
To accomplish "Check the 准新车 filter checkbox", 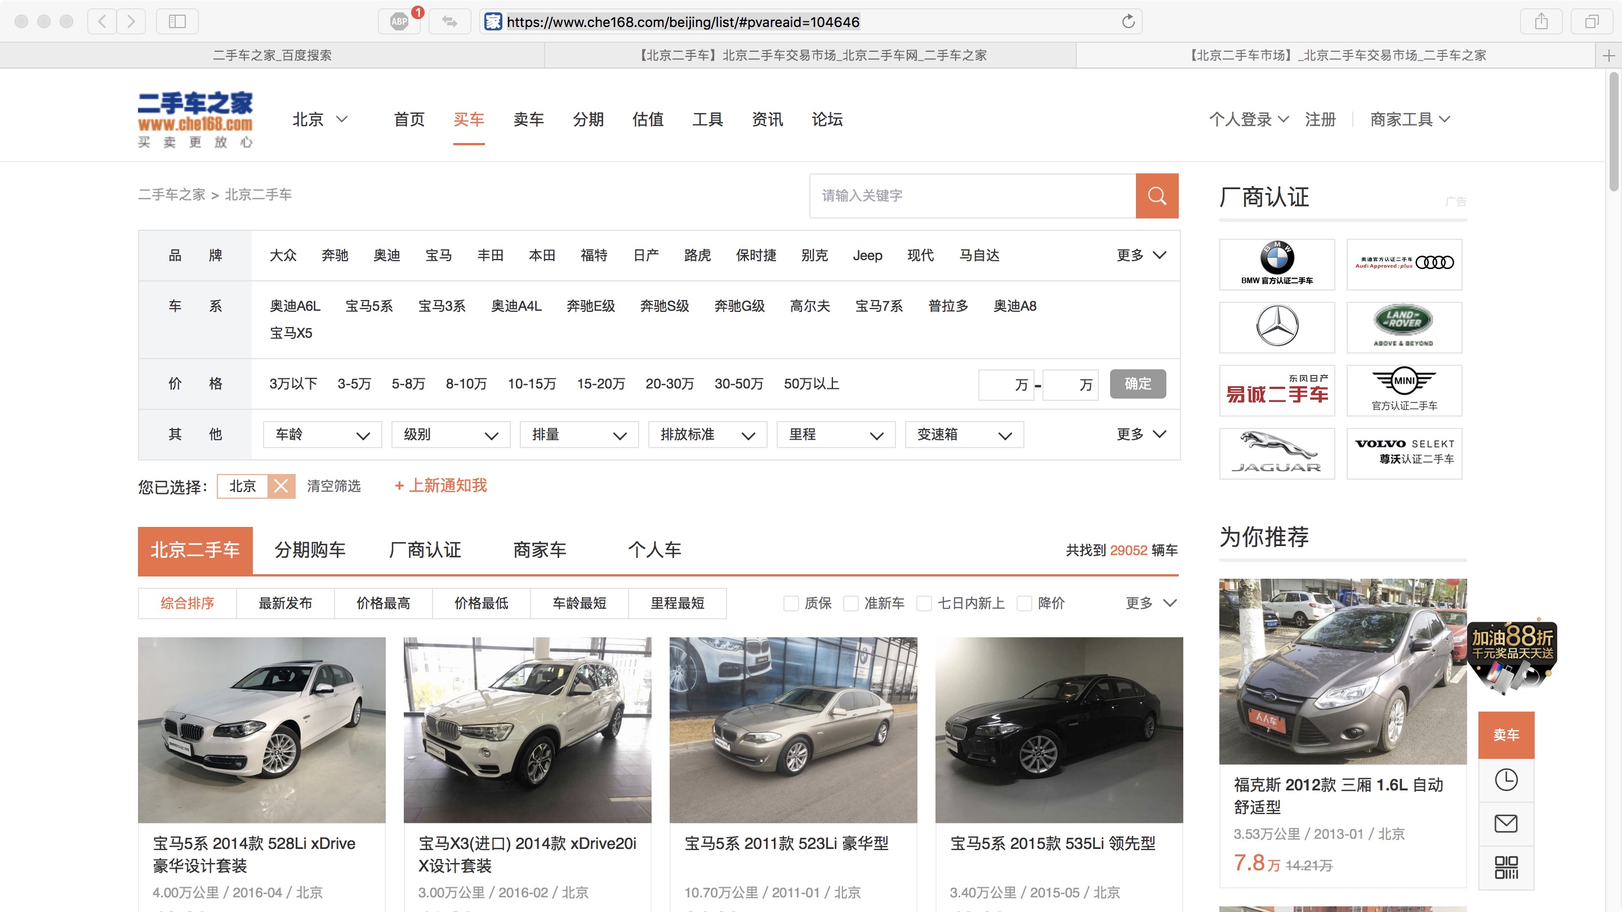I will (x=850, y=603).
